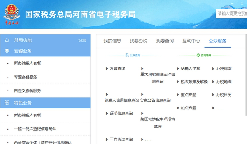Click the right-side vertical scrollbar

(x=246, y=75)
